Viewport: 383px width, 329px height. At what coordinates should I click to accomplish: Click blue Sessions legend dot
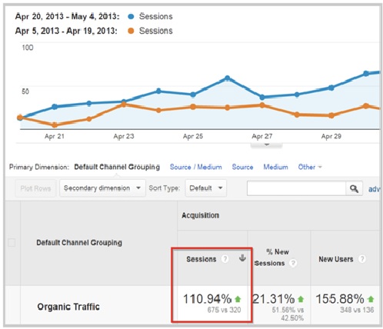[131, 16]
